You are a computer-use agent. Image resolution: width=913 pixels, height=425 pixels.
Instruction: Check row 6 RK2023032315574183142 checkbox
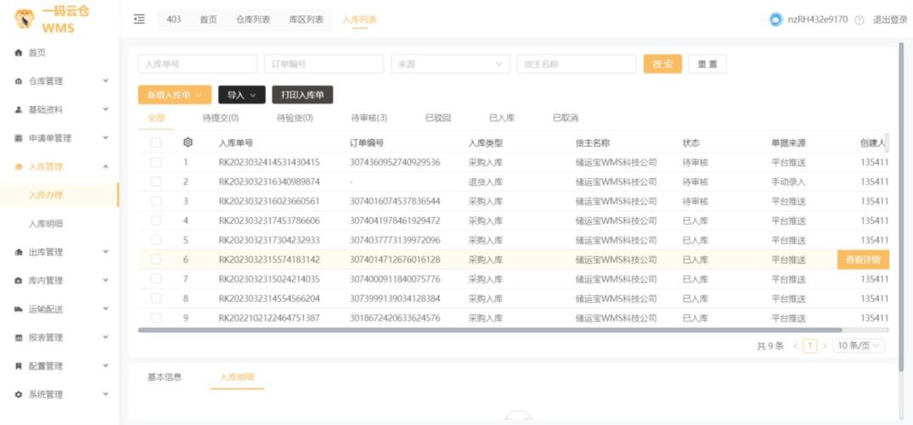tap(155, 260)
